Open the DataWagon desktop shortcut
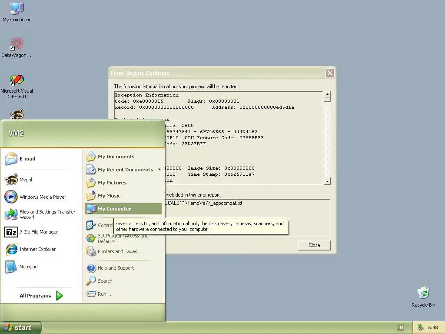 [x=17, y=47]
